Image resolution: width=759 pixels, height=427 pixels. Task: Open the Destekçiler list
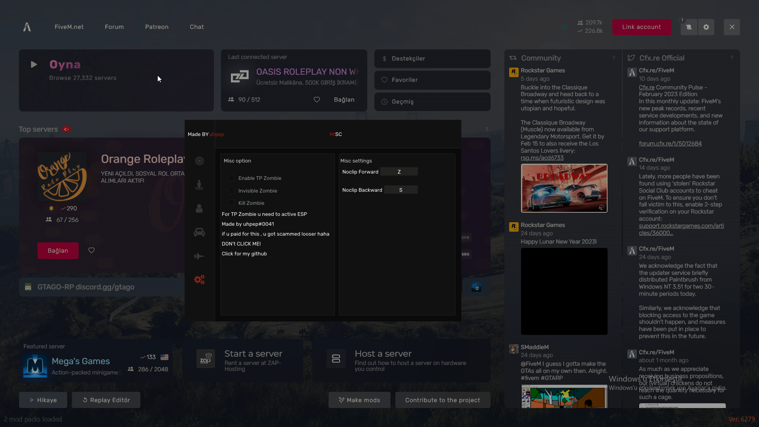coord(432,59)
